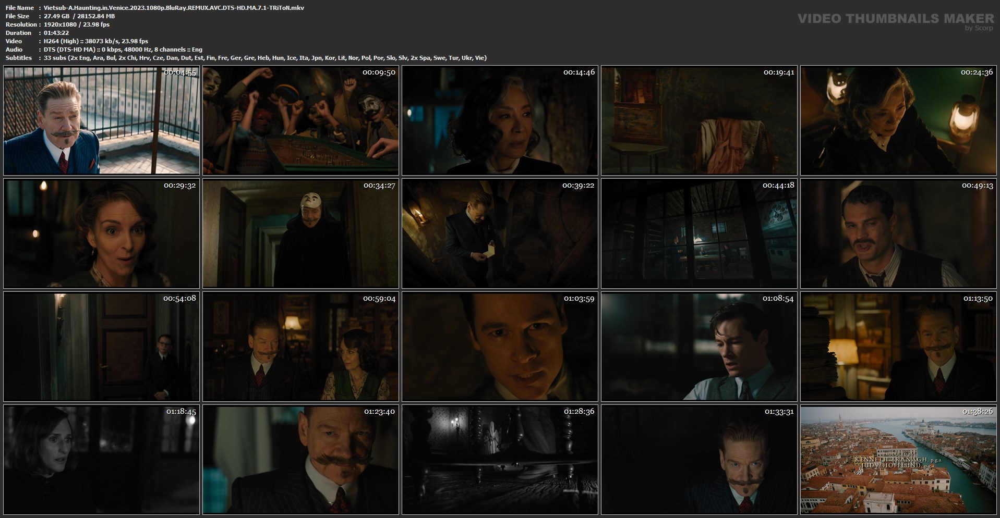Click the resolution value 1920x1080 / 23.98 fps
The width and height of the screenshot is (1000, 518).
[x=77, y=24]
